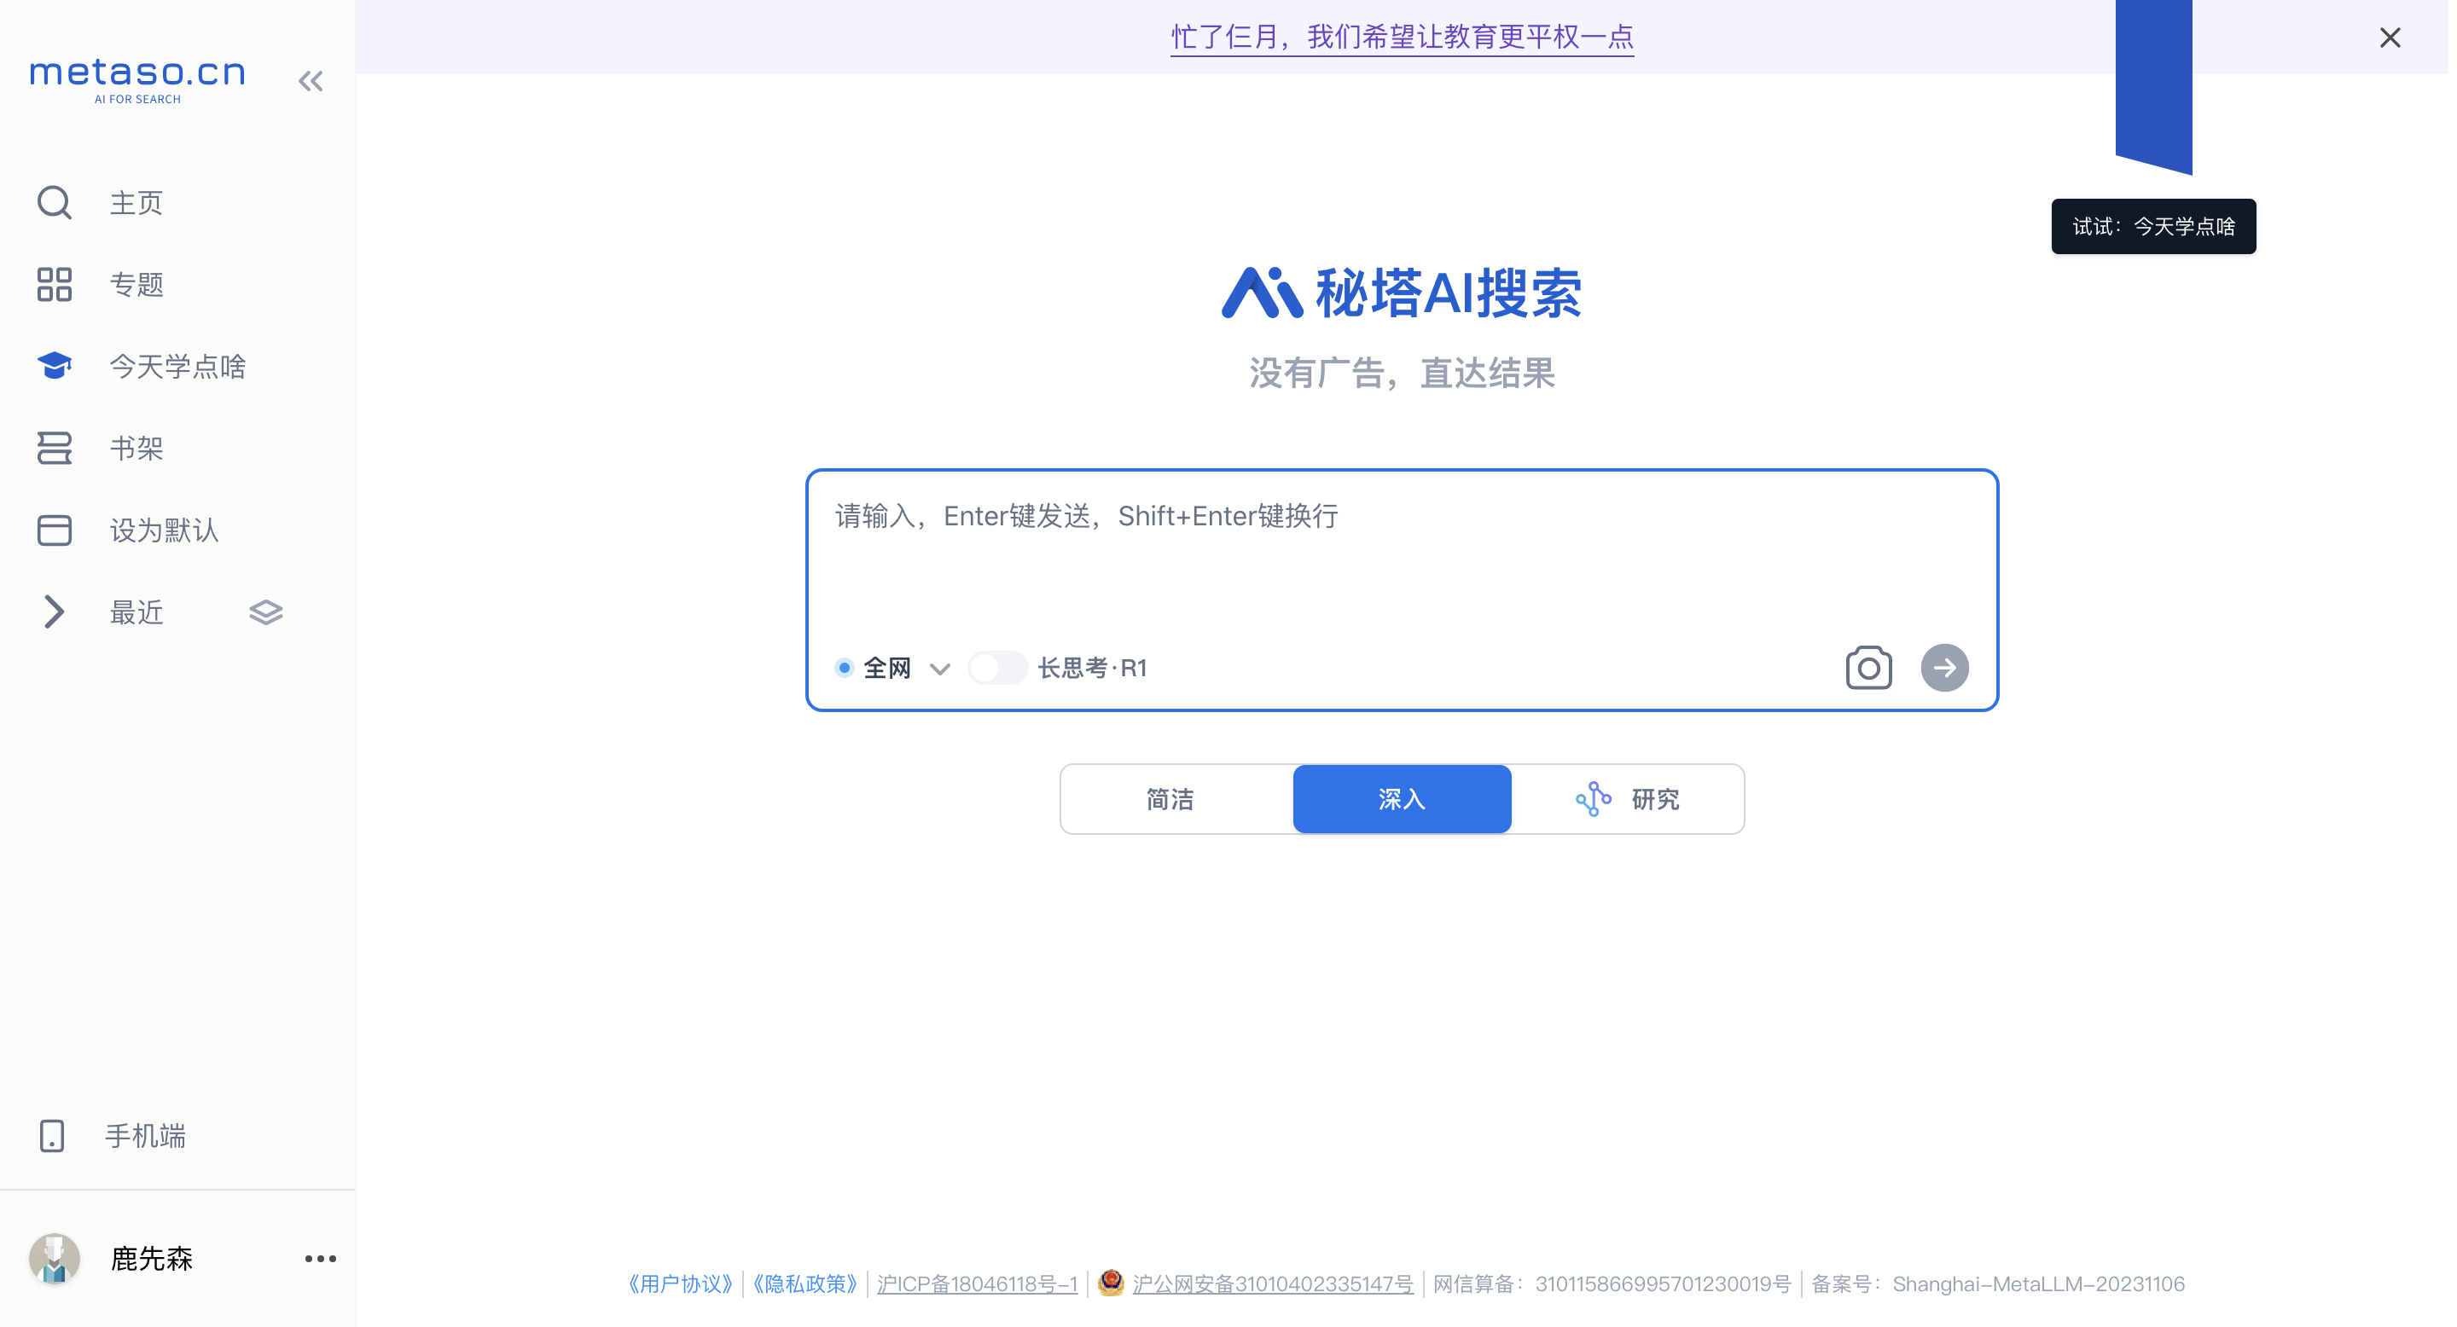Open 今天学点啥 graduation cap item
Screen dimensions: 2457x1327
click(x=55, y=365)
